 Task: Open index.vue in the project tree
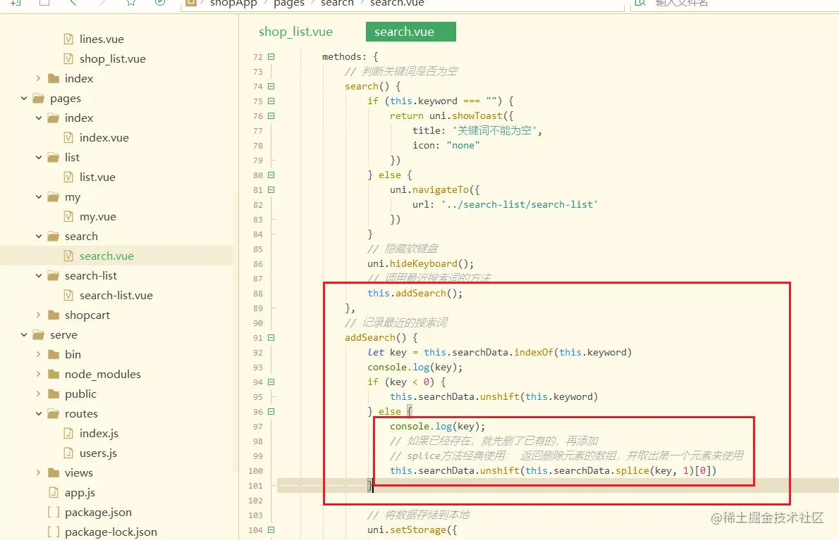click(x=104, y=138)
